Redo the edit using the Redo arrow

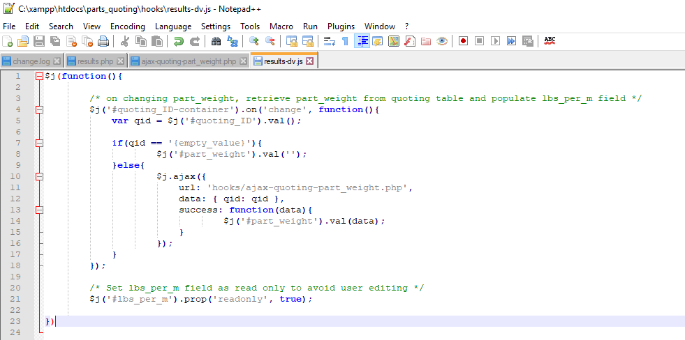click(194, 41)
